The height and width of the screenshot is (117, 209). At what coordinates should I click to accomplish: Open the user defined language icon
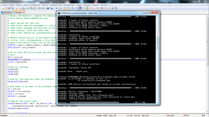[x=83, y=8]
